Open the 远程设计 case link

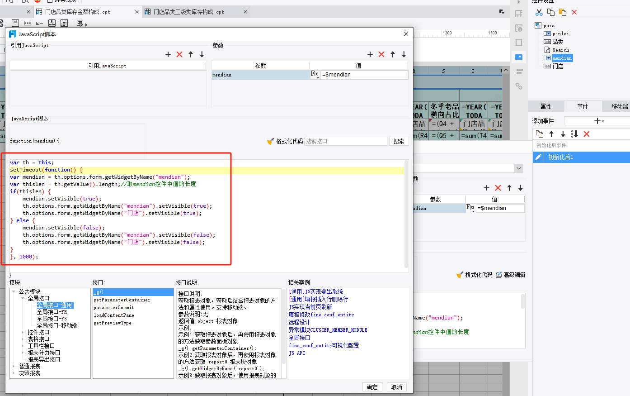299,322
